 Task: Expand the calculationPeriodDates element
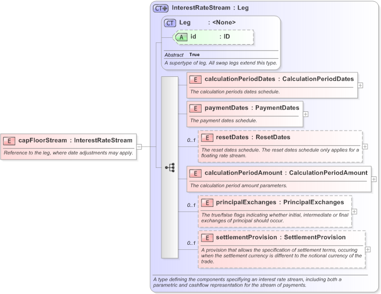360,85
